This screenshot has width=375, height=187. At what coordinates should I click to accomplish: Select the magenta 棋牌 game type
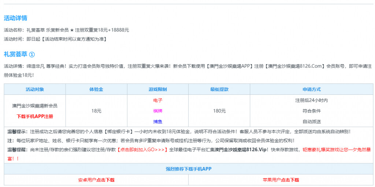tap(158, 111)
